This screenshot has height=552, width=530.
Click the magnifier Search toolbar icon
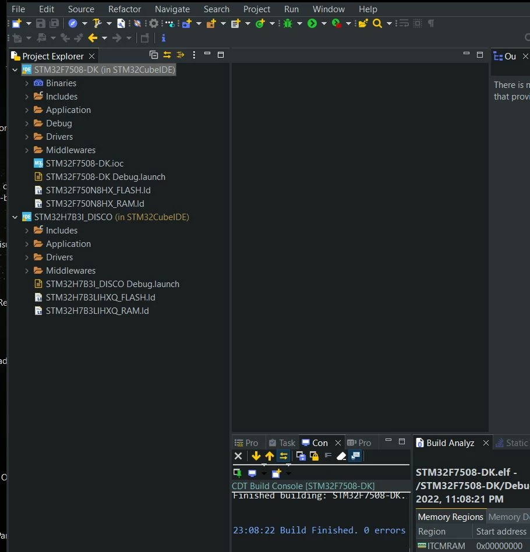click(377, 24)
